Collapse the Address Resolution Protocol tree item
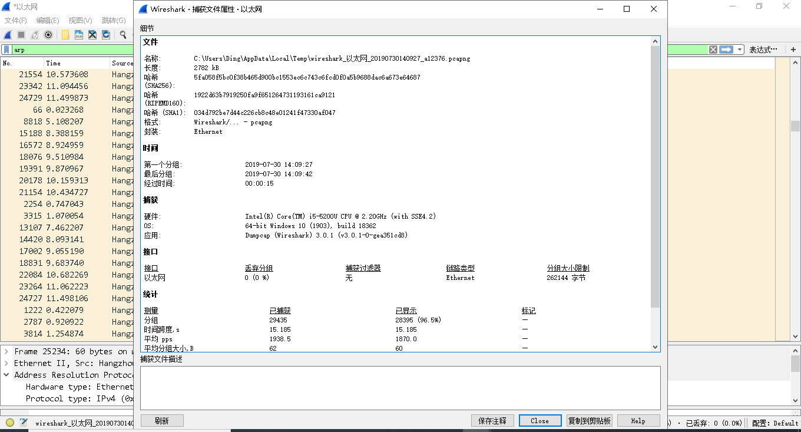The width and height of the screenshot is (801, 432). [x=6, y=375]
